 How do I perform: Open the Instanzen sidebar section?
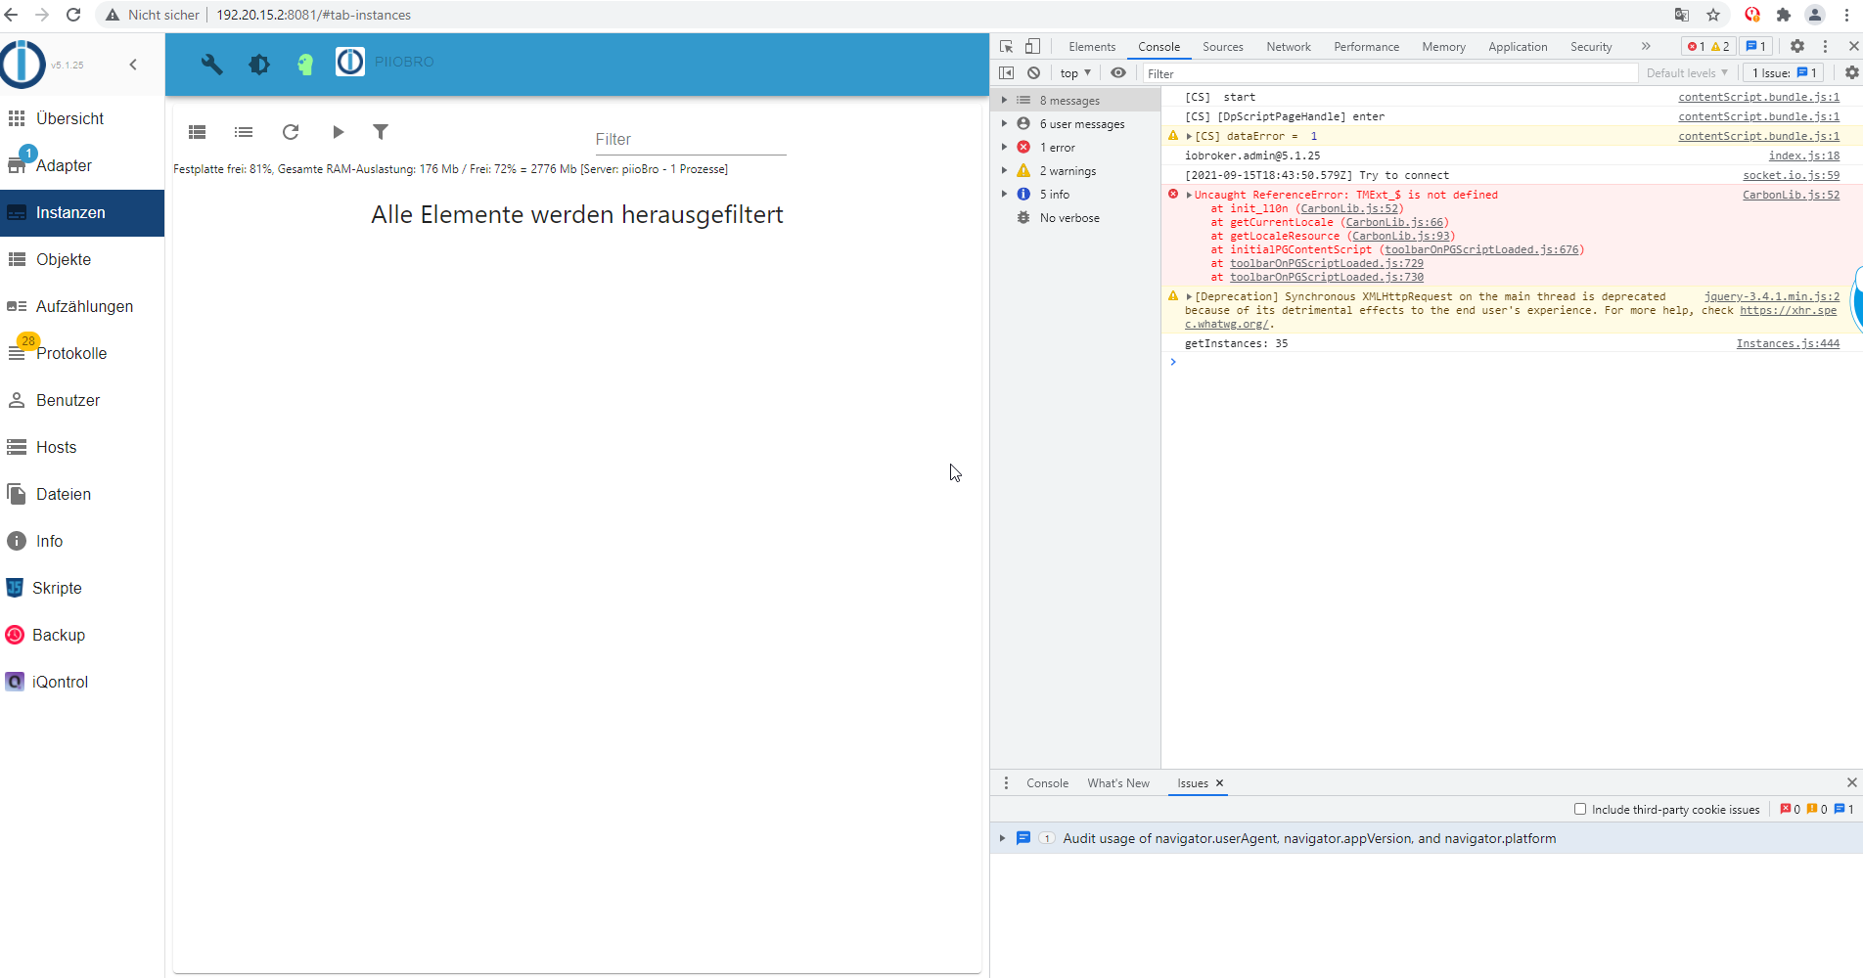pos(71,212)
